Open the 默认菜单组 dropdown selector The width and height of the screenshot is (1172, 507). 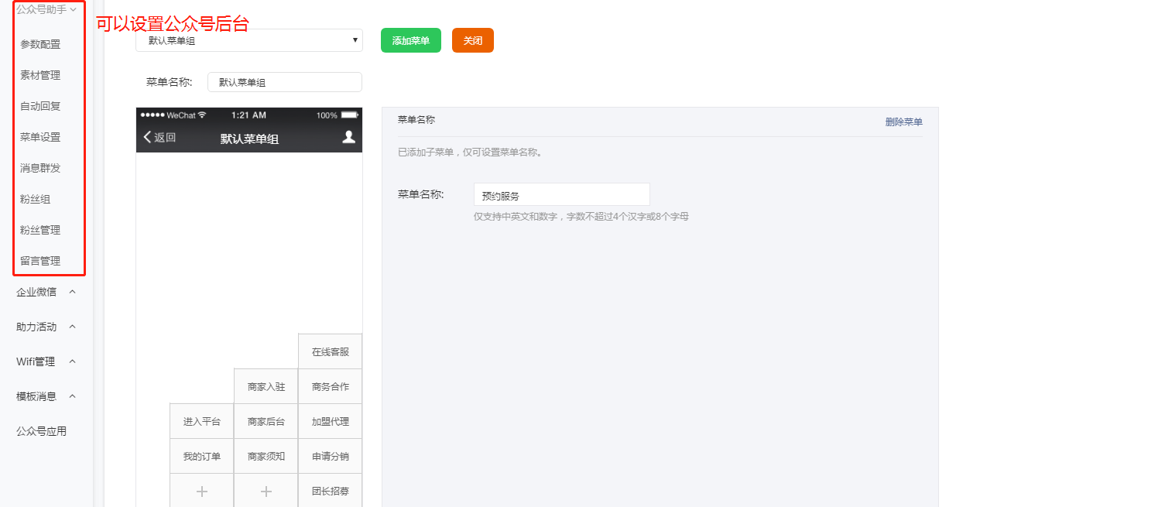click(248, 40)
